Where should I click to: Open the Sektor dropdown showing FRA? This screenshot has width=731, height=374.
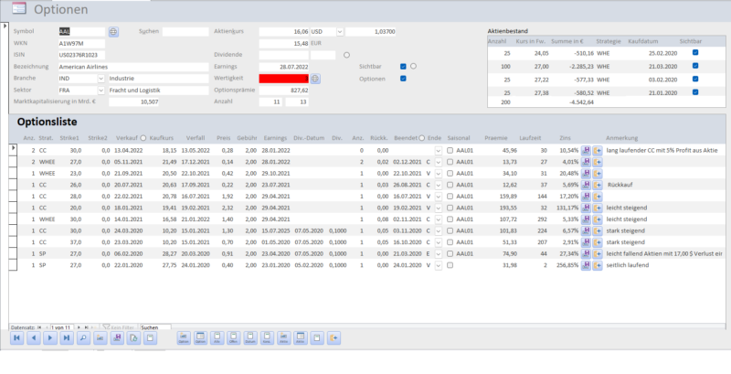(x=100, y=91)
